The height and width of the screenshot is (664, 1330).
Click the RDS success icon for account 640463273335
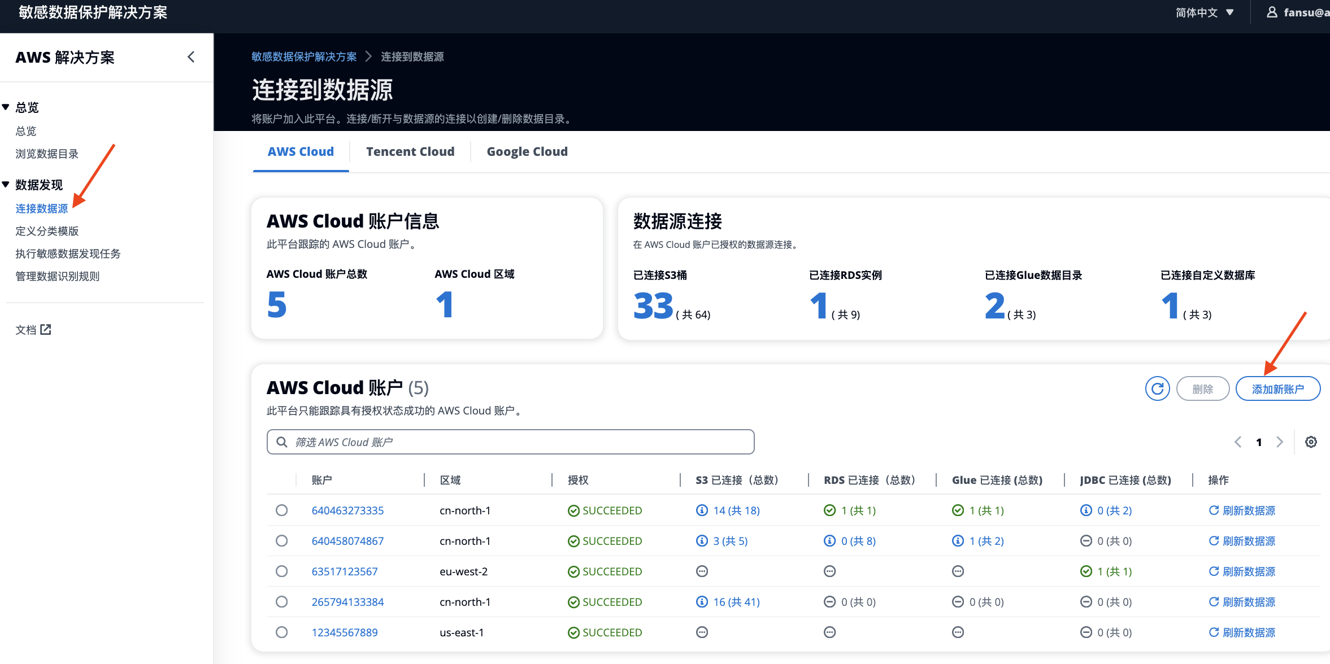[x=829, y=510]
